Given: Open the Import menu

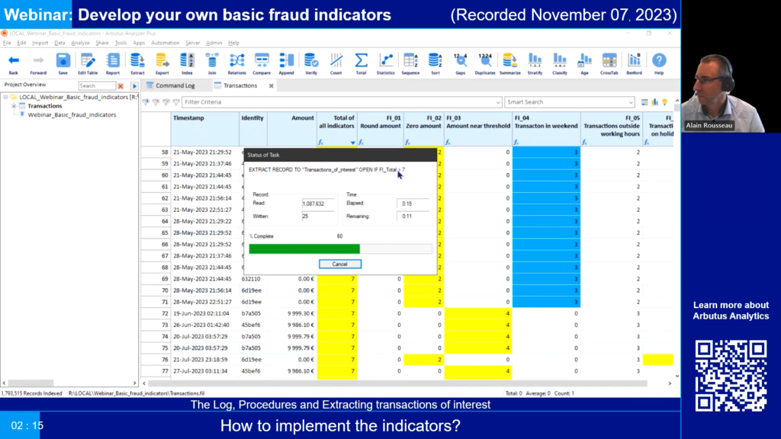Looking at the screenshot, I should [40, 43].
